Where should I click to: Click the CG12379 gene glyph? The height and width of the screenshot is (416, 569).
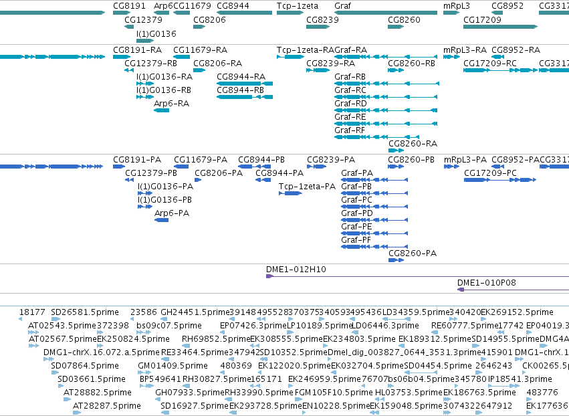(x=129, y=27)
